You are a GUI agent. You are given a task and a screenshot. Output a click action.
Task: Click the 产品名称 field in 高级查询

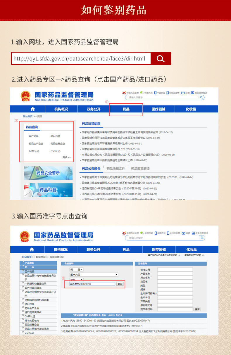click(x=175, y=273)
